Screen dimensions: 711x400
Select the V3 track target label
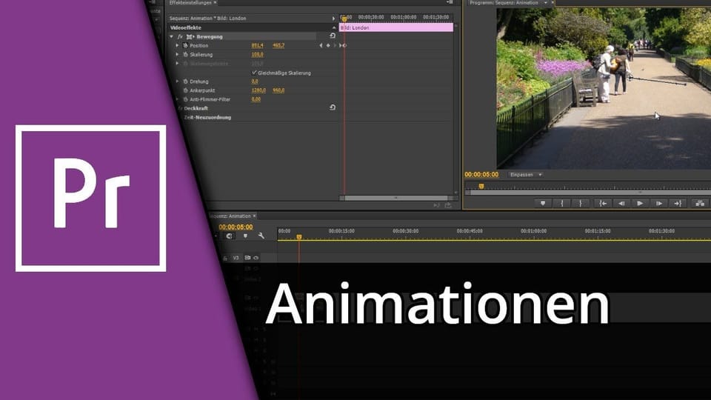click(236, 258)
